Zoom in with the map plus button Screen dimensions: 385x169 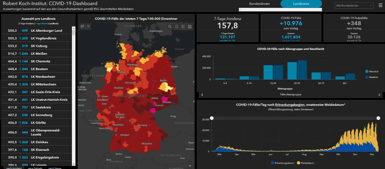tap(190, 166)
